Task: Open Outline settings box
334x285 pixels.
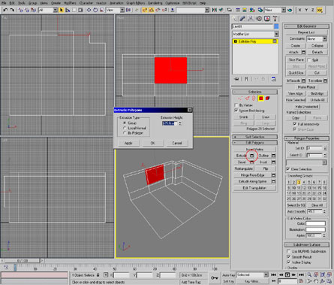Action: [x=274, y=156]
